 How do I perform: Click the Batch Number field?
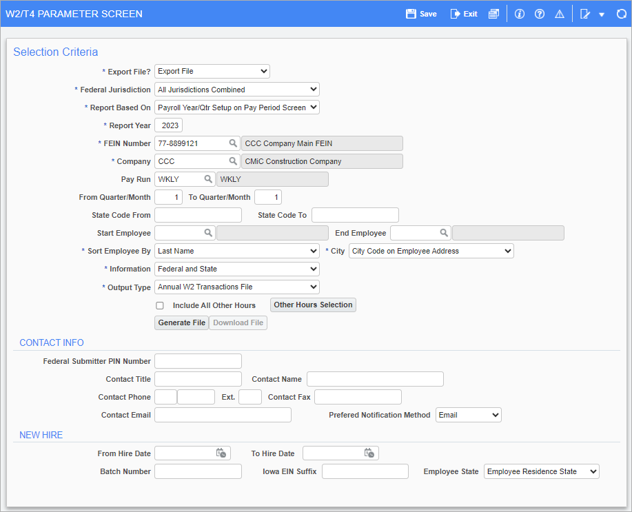198,471
